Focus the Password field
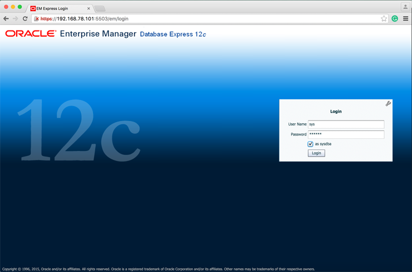The image size is (412, 272). click(x=346, y=134)
